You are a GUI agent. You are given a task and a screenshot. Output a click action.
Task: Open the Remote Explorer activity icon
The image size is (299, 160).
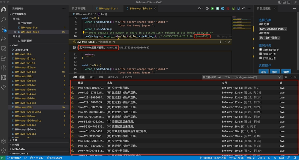(4, 49)
